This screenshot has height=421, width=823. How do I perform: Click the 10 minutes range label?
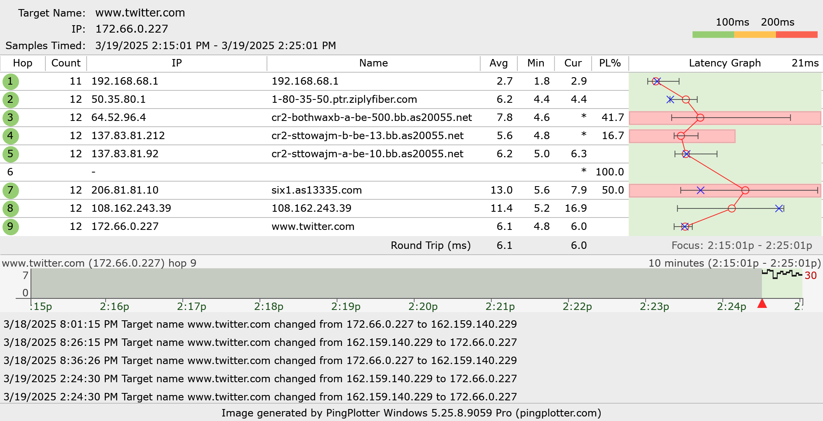pos(735,263)
